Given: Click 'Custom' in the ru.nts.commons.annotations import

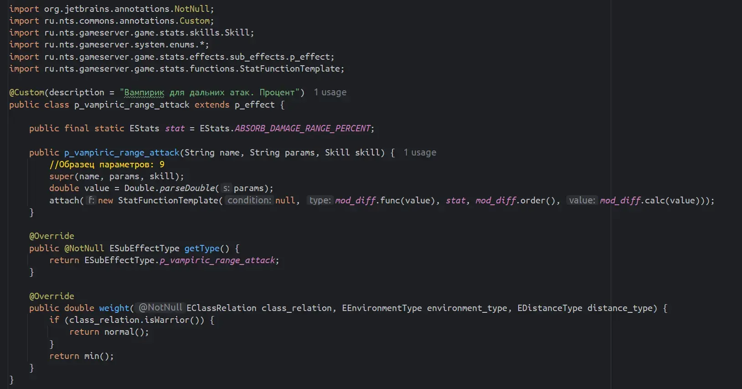Looking at the screenshot, I should point(195,21).
